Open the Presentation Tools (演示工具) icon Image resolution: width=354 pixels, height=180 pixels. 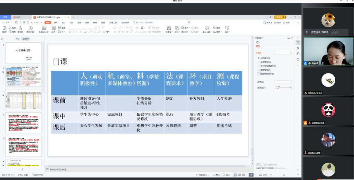[206, 28]
